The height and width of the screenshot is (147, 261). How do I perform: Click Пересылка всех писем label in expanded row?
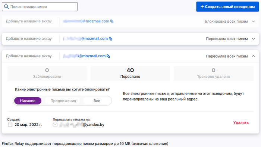pyautogui.click(x=227, y=56)
